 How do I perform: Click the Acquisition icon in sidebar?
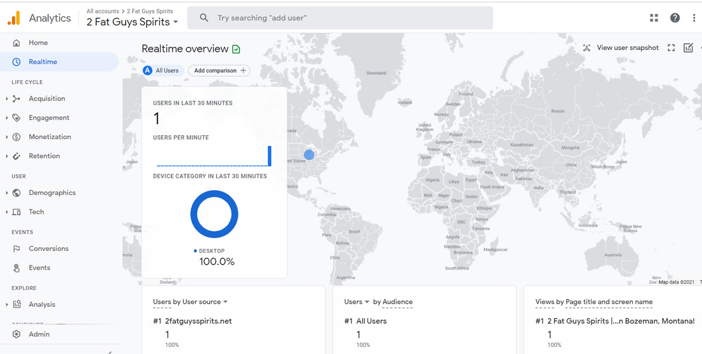click(x=16, y=99)
